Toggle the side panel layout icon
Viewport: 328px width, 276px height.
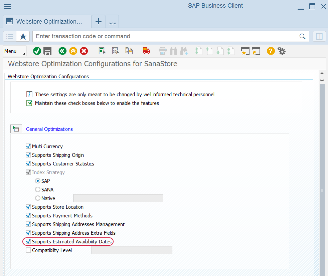coord(319,37)
